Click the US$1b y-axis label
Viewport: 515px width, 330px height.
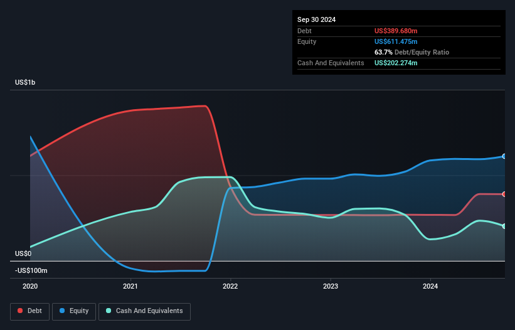point(25,82)
